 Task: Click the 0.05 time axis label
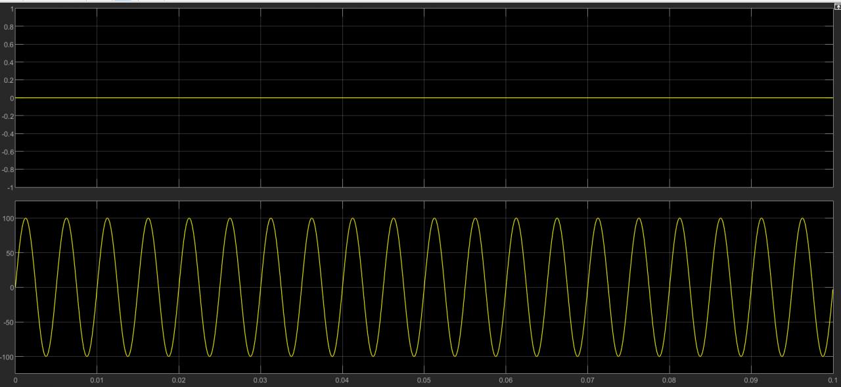[x=424, y=380]
